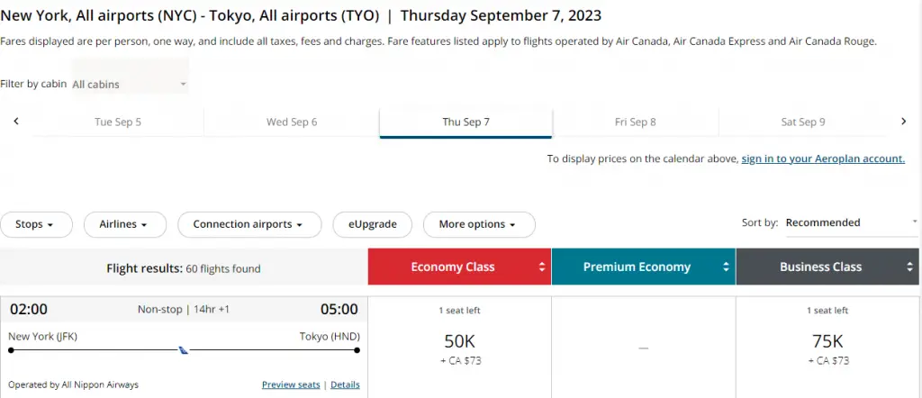
Task: Sort by Business Class arrows
Action: (909, 267)
